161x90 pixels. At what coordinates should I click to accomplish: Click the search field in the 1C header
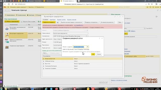click(x=132, y=7)
